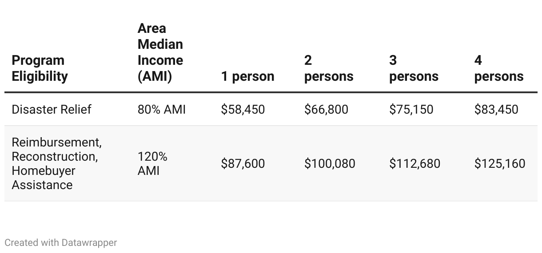Click the $66,800 value
The height and width of the screenshot is (253, 542).
[326, 109]
